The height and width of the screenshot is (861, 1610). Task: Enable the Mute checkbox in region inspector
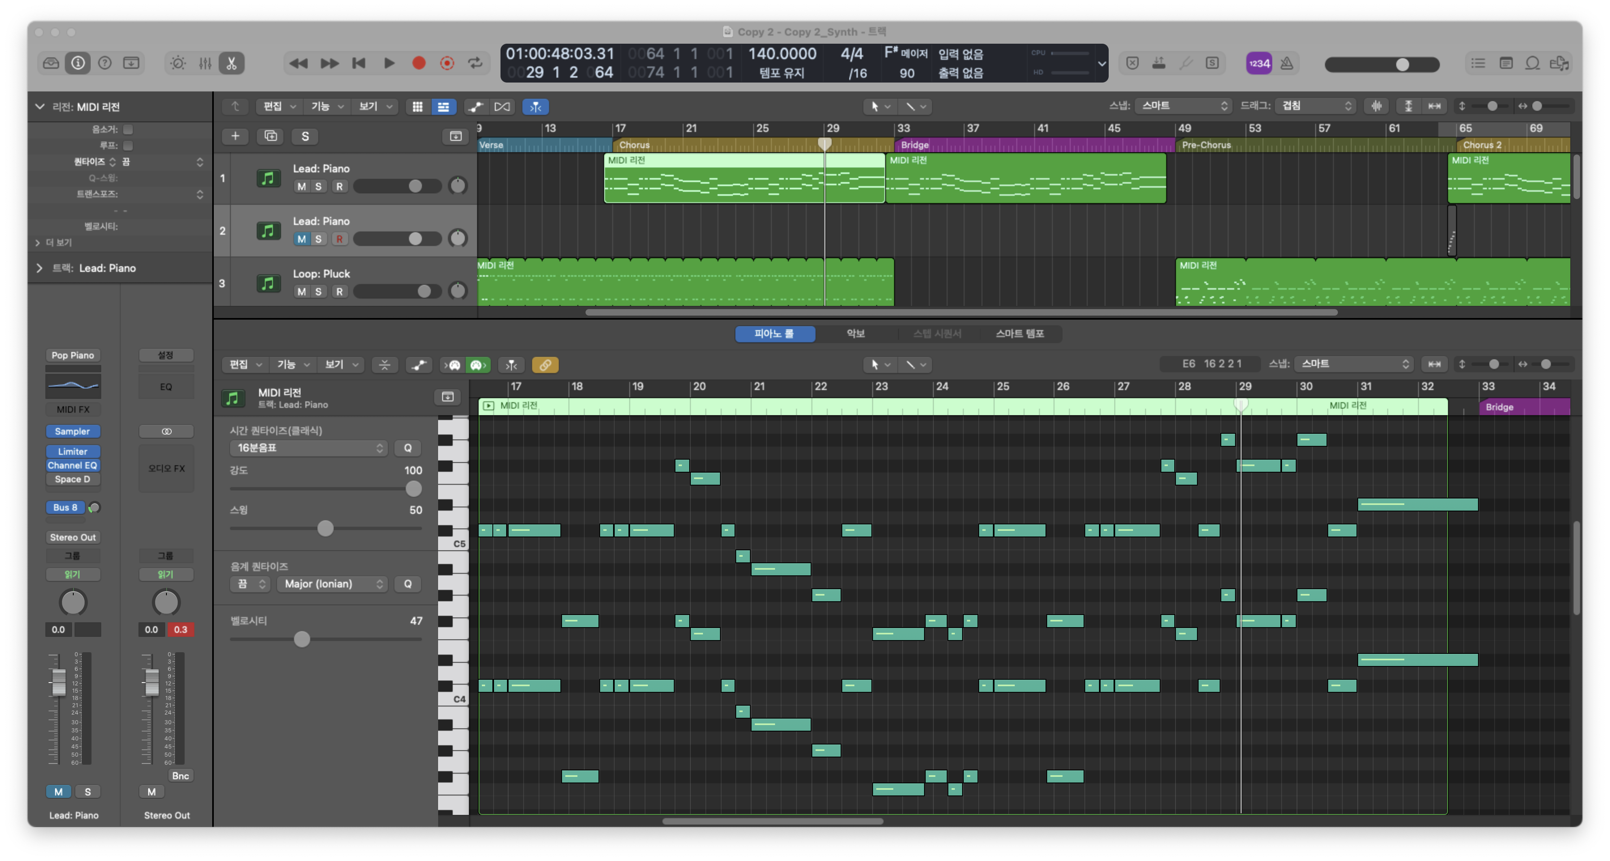[x=128, y=129]
